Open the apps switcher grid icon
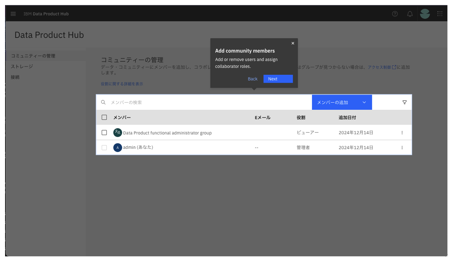The height and width of the screenshot is (260, 454). (x=440, y=14)
